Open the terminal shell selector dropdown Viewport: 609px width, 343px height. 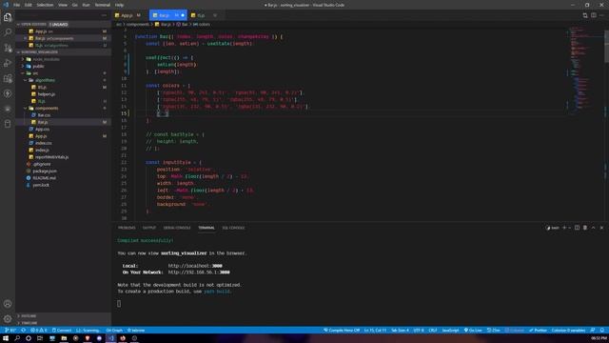coord(552,228)
